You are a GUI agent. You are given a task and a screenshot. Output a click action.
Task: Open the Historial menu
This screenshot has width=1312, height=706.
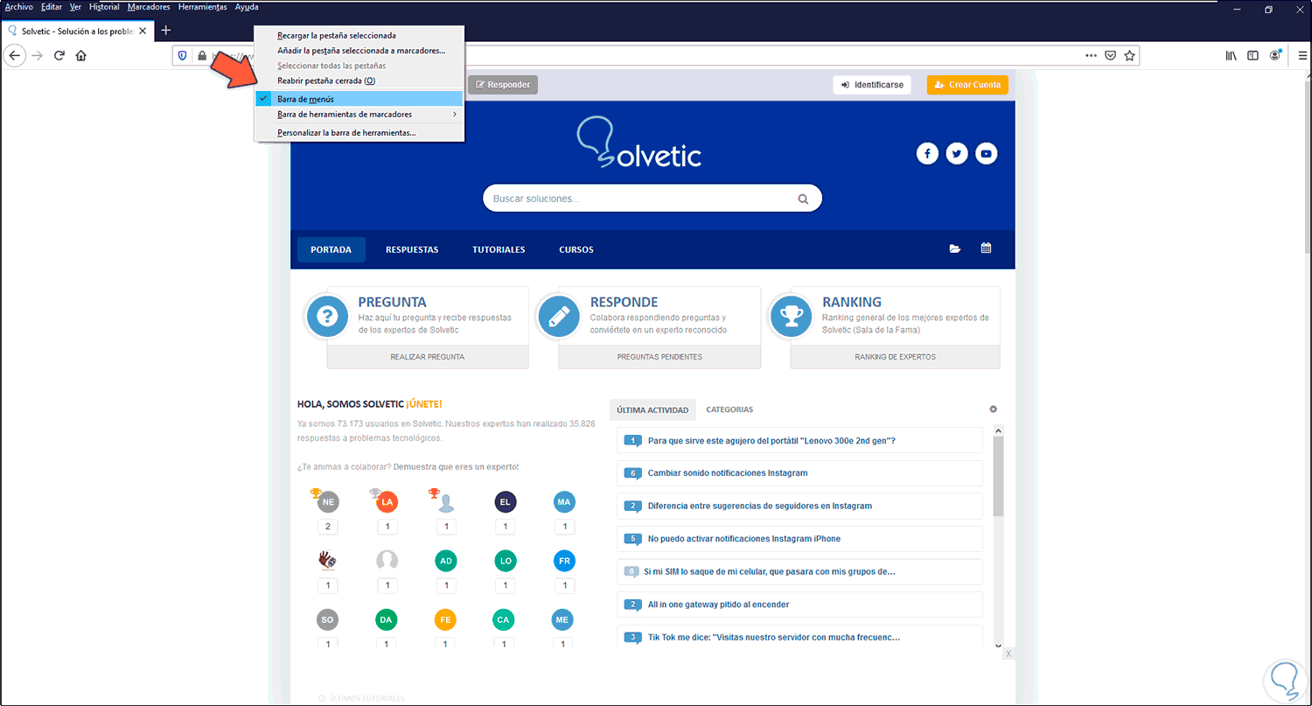[x=105, y=7]
